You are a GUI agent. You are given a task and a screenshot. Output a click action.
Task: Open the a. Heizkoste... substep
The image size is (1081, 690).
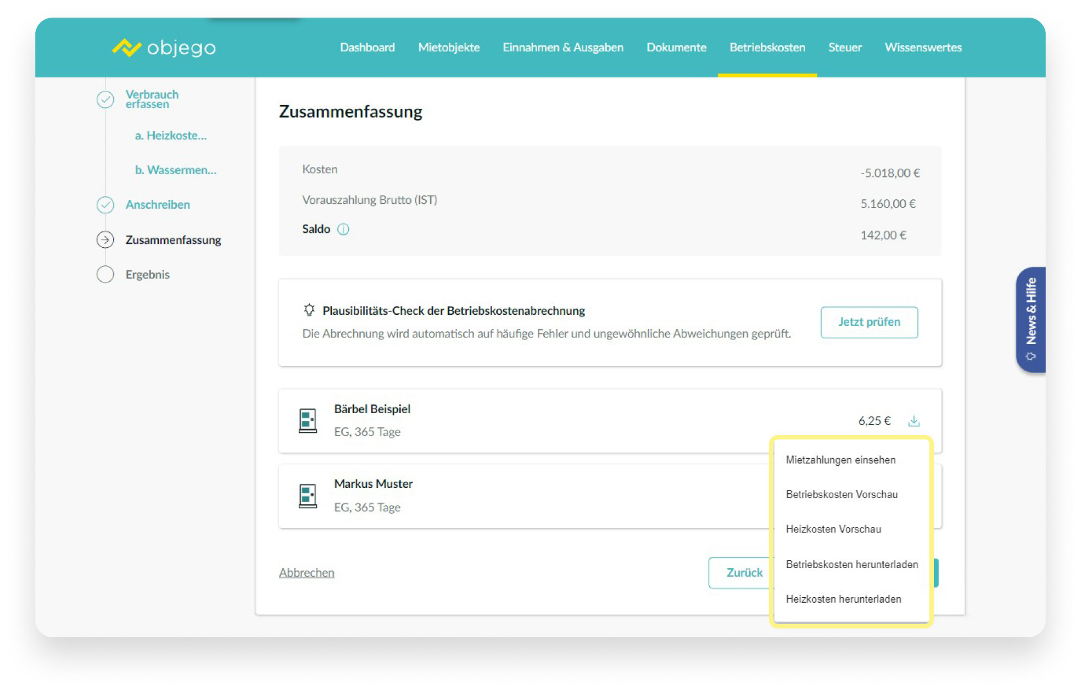[171, 136]
